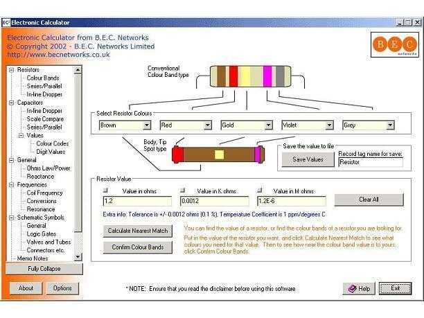
Task: Click the magenta band on conventional resistor
Action: click(267, 76)
